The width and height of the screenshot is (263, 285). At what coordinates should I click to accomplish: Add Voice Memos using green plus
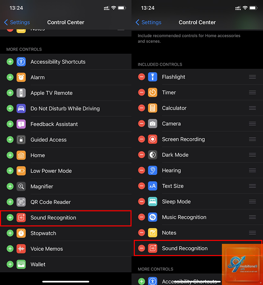coord(10,249)
